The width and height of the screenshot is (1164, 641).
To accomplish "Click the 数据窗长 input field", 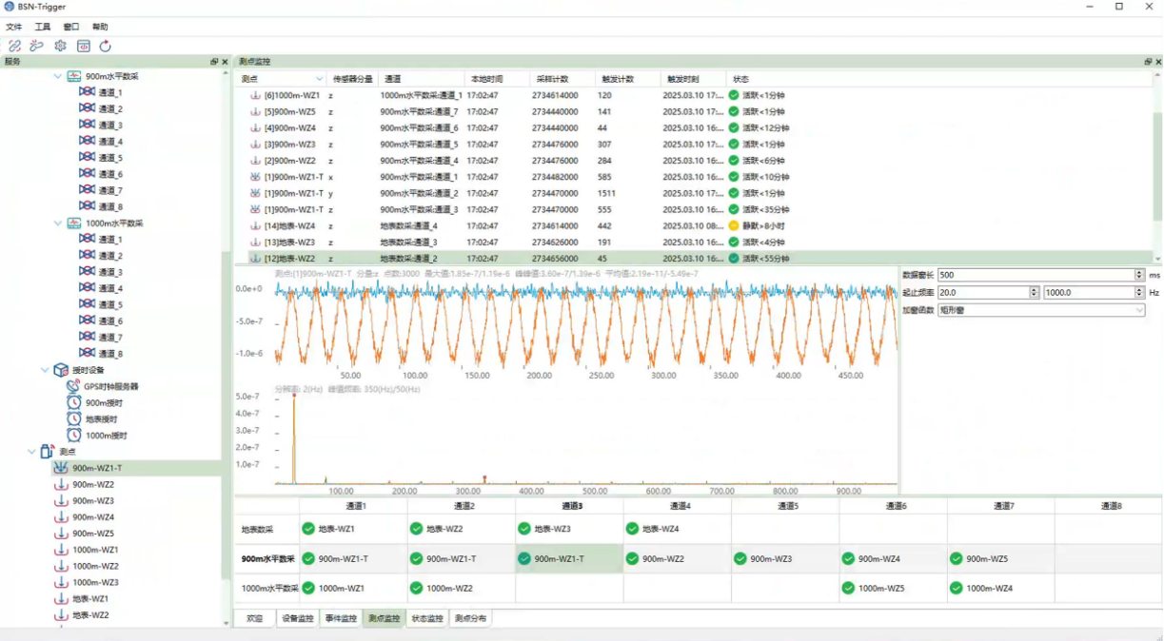I will [1036, 275].
